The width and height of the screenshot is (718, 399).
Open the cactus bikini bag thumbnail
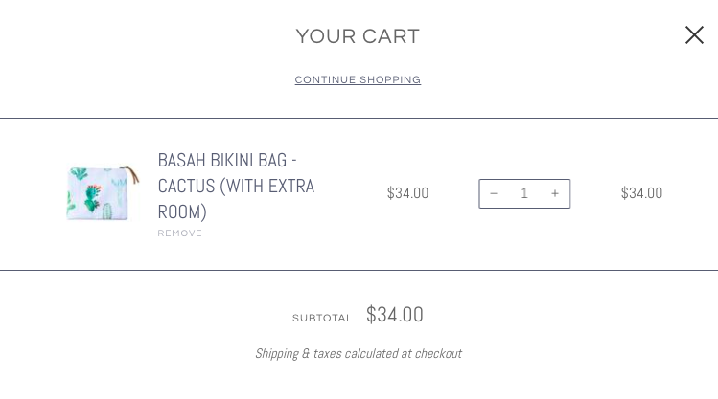[x=103, y=193]
